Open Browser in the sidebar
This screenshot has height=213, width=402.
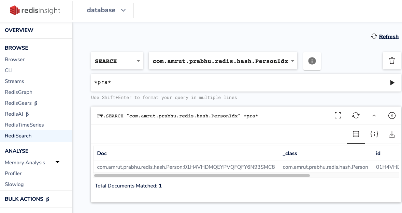point(15,60)
